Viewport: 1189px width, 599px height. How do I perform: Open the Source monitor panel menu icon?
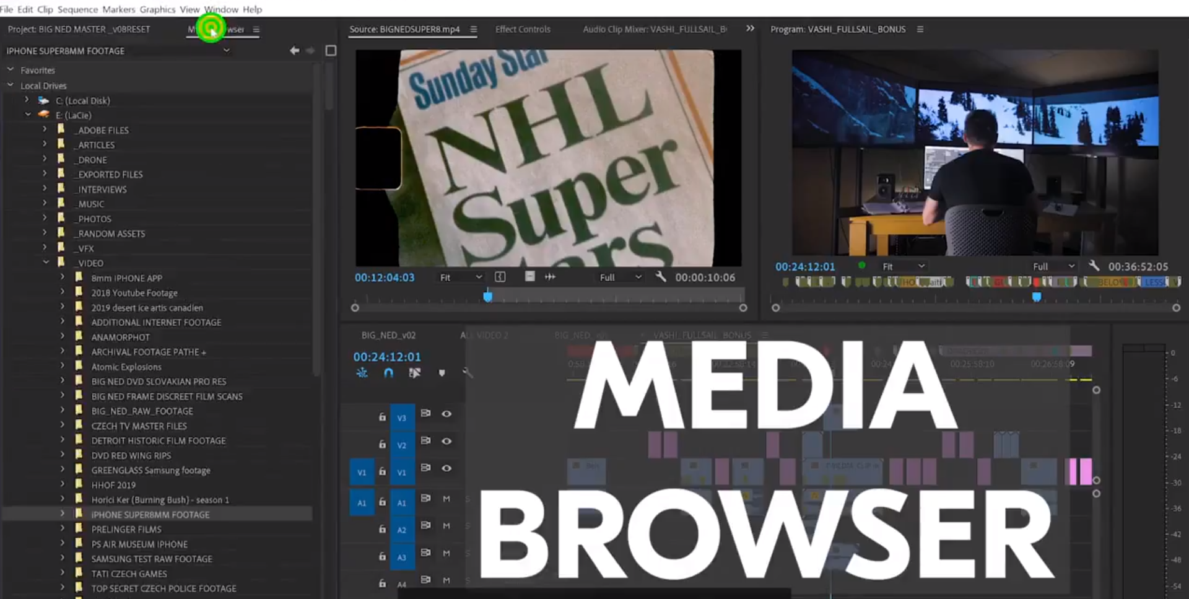473,29
